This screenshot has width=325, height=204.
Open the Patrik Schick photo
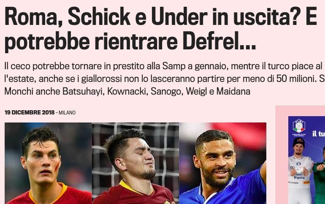click(x=48, y=163)
